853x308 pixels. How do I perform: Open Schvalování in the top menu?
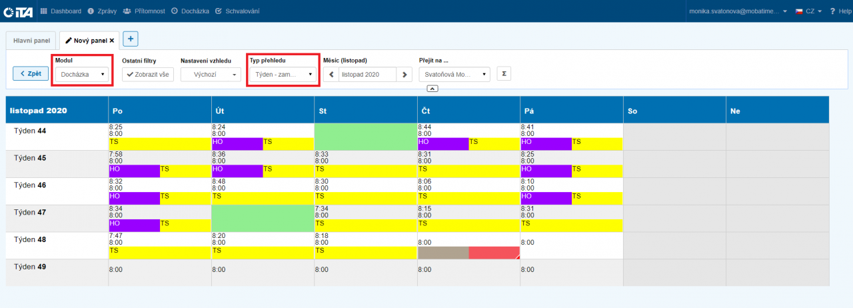pyautogui.click(x=237, y=11)
